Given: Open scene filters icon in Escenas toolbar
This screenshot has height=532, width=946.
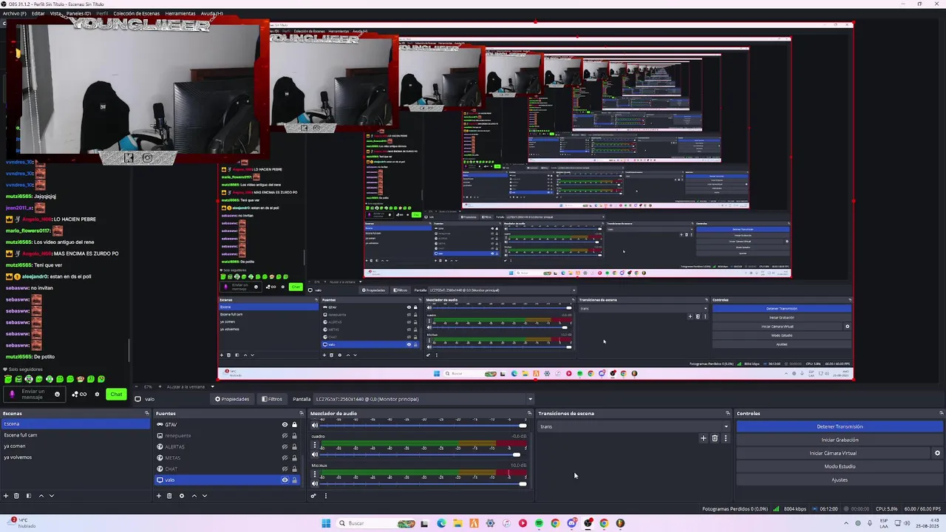Looking at the screenshot, I should tap(29, 496).
